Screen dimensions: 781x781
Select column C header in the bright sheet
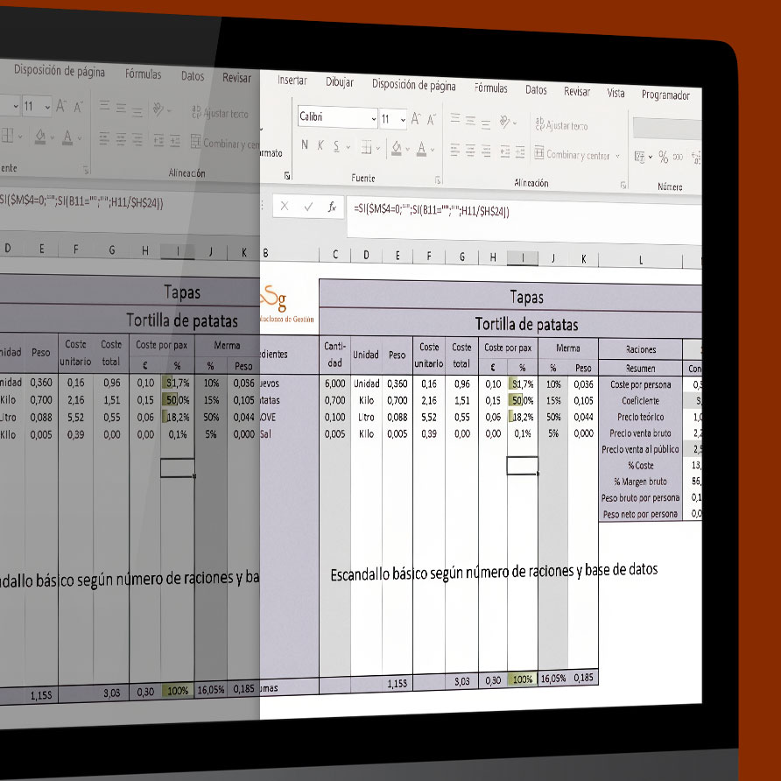click(335, 255)
